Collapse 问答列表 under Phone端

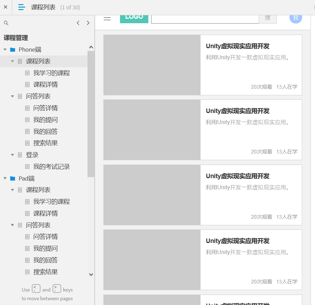click(12, 96)
